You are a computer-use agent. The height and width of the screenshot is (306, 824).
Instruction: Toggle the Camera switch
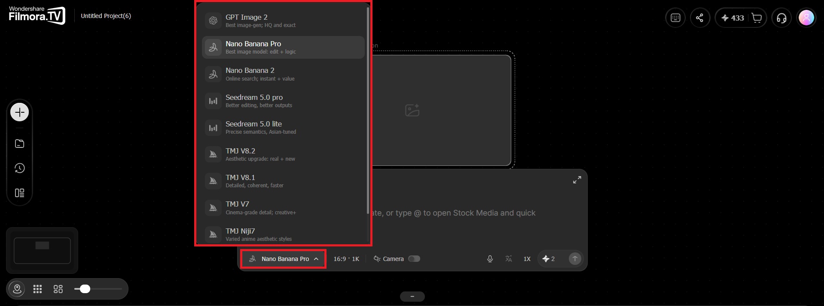(414, 259)
